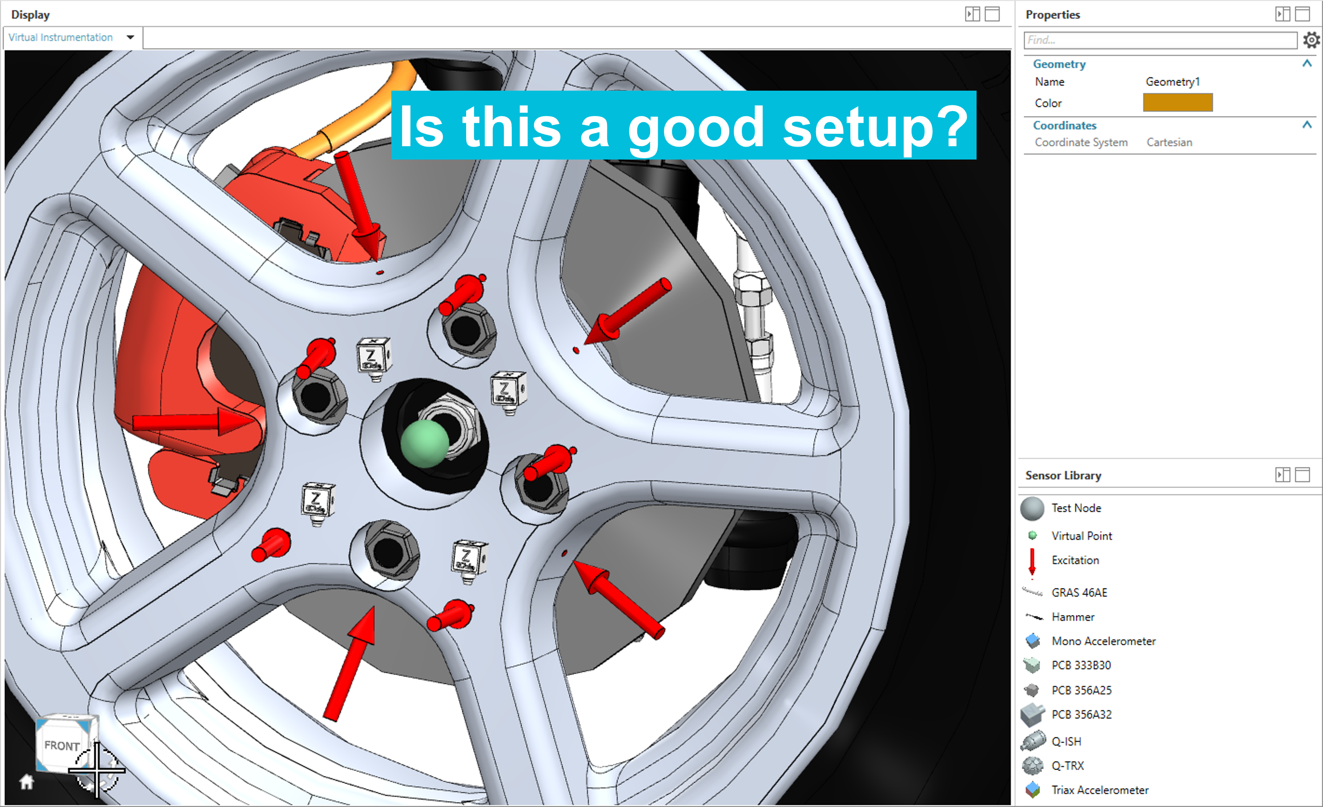
Task: Select the GRAS 46AE microphone item
Action: 1079,592
